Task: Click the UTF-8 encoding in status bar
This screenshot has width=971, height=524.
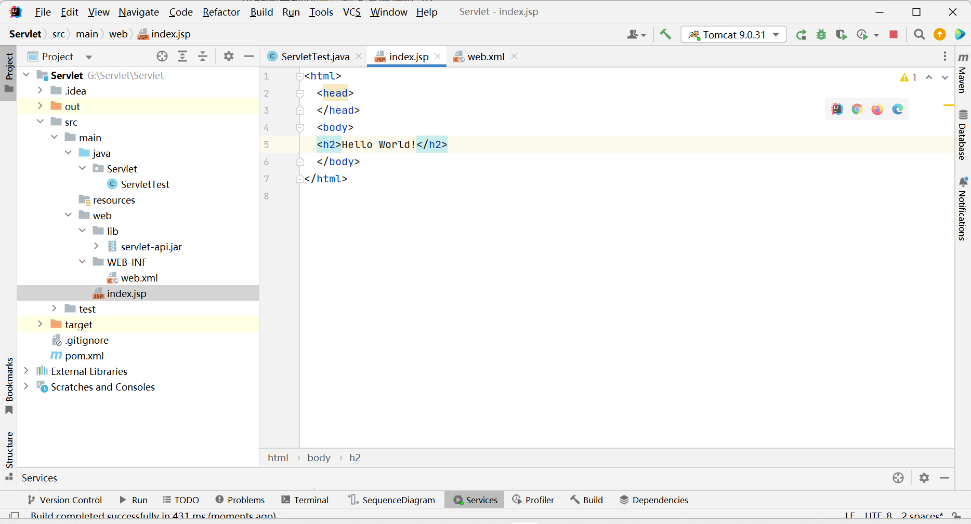Action: (878, 516)
